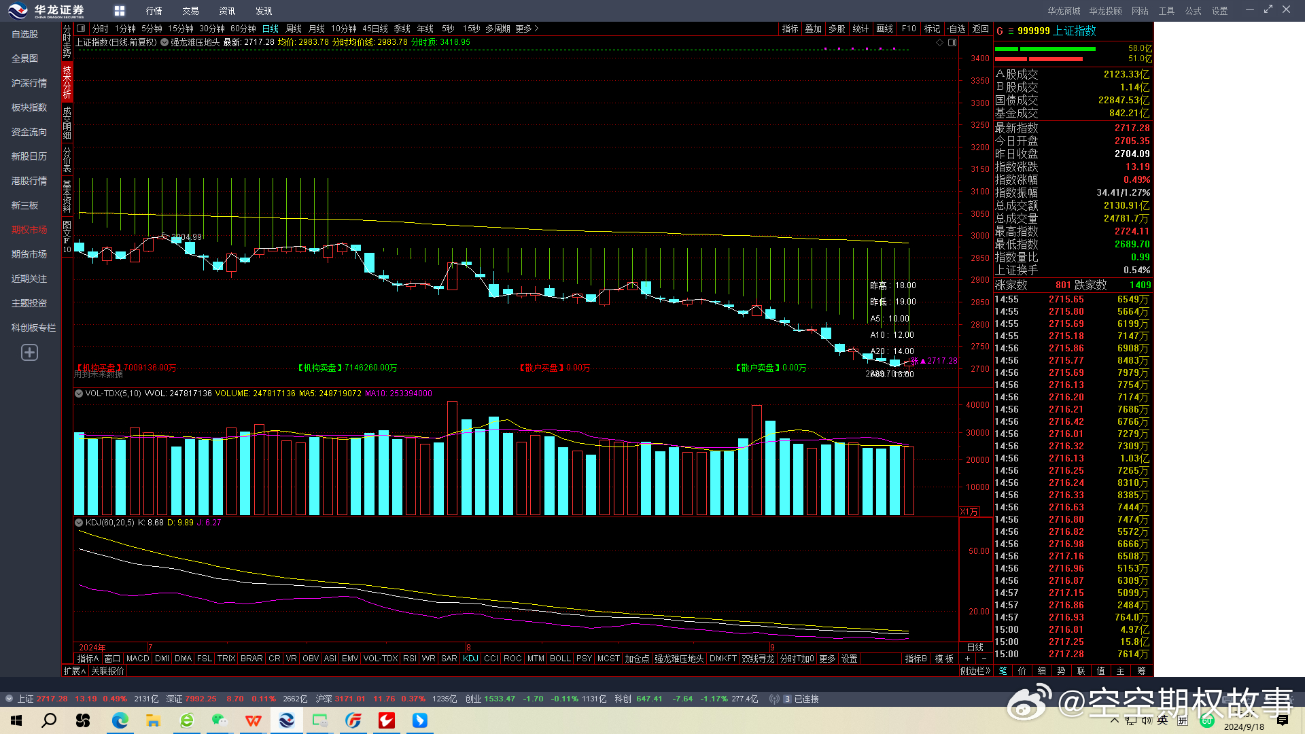The image size is (1305, 734).
Task: Open the green IE-style browser in the taskbar
Action: (x=187, y=720)
